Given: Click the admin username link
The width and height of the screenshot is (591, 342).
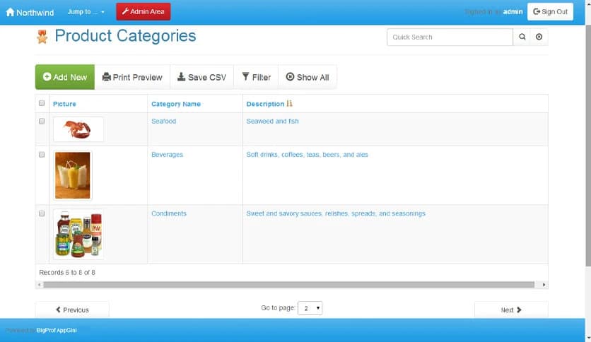Looking at the screenshot, I should pyautogui.click(x=513, y=12).
